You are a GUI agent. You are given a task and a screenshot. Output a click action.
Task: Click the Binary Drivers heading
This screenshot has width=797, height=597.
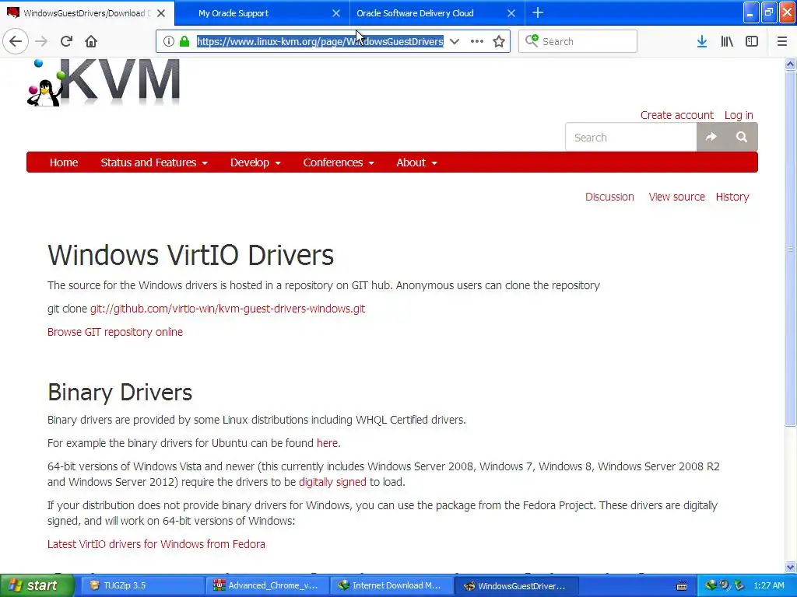pyautogui.click(x=120, y=393)
